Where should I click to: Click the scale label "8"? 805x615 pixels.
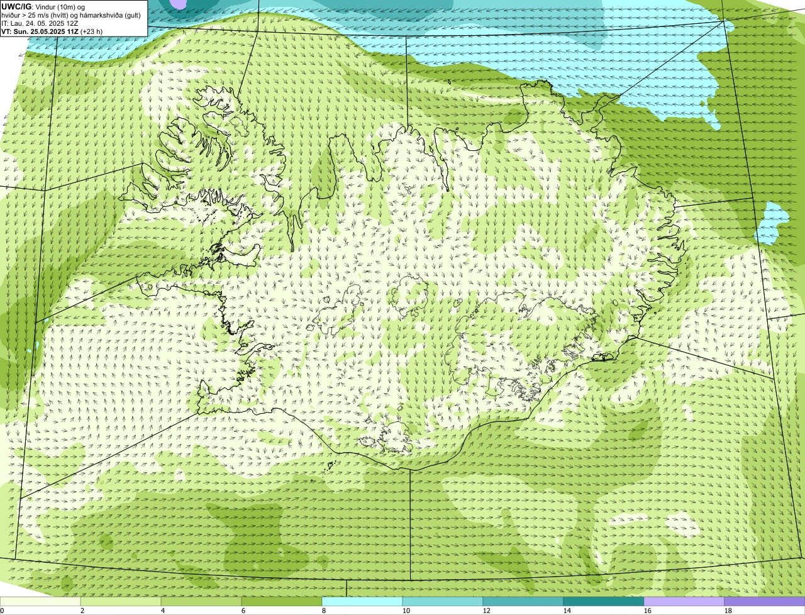(324, 611)
